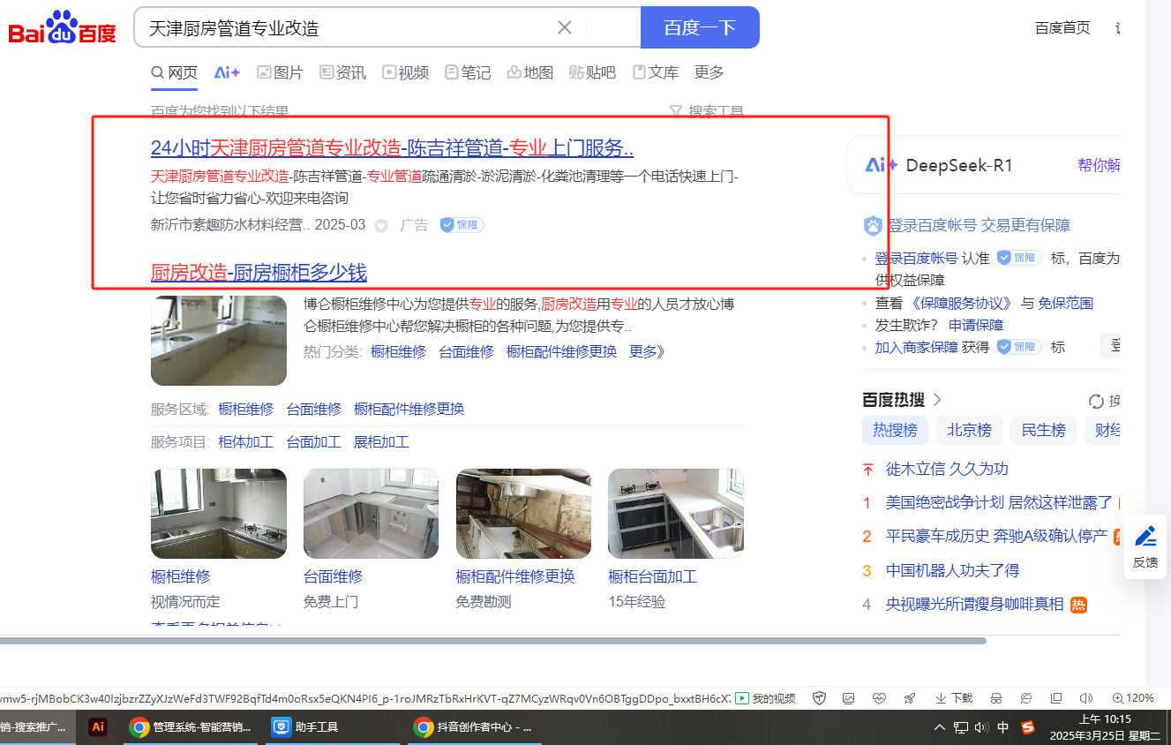Click the 登录百度帐号 link before 认准

point(916,258)
